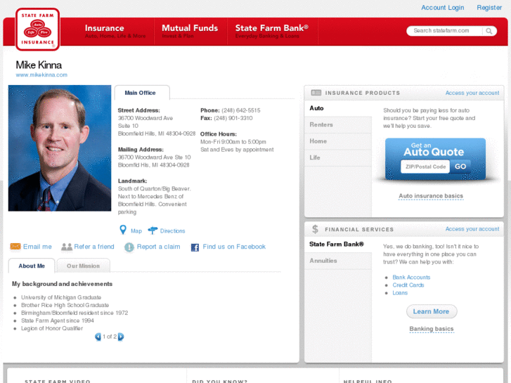Screen dimensions: 511x383
Task: Click 'State Farm Agent since 1994' list item
Action: pos(58,320)
